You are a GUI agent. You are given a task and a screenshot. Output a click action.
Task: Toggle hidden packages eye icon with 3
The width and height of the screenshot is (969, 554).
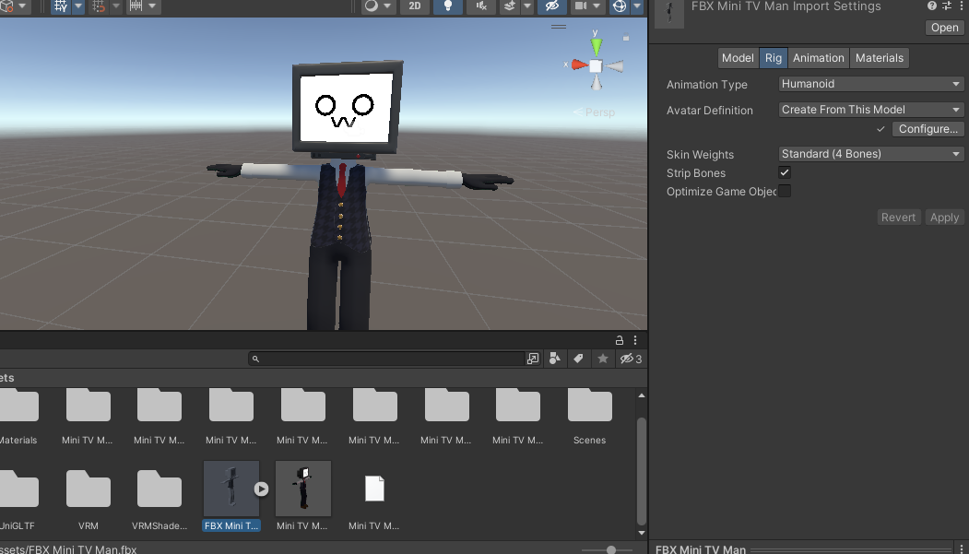click(631, 359)
